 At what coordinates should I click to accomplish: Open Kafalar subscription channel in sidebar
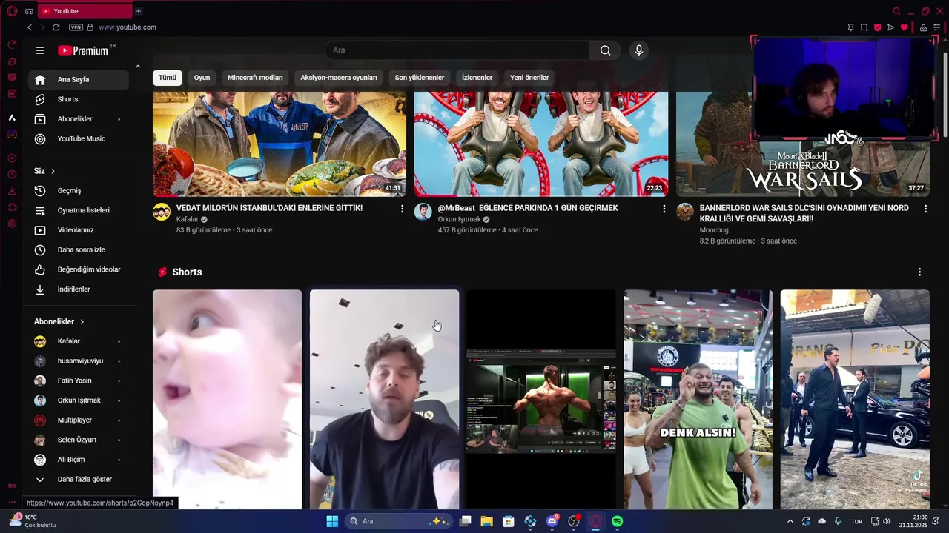(79, 341)
